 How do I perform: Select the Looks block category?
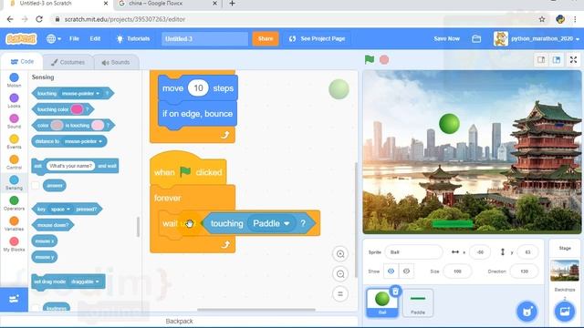coord(14,100)
